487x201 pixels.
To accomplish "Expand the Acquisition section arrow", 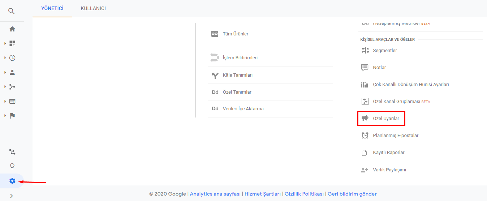I will pyautogui.click(x=5, y=87).
